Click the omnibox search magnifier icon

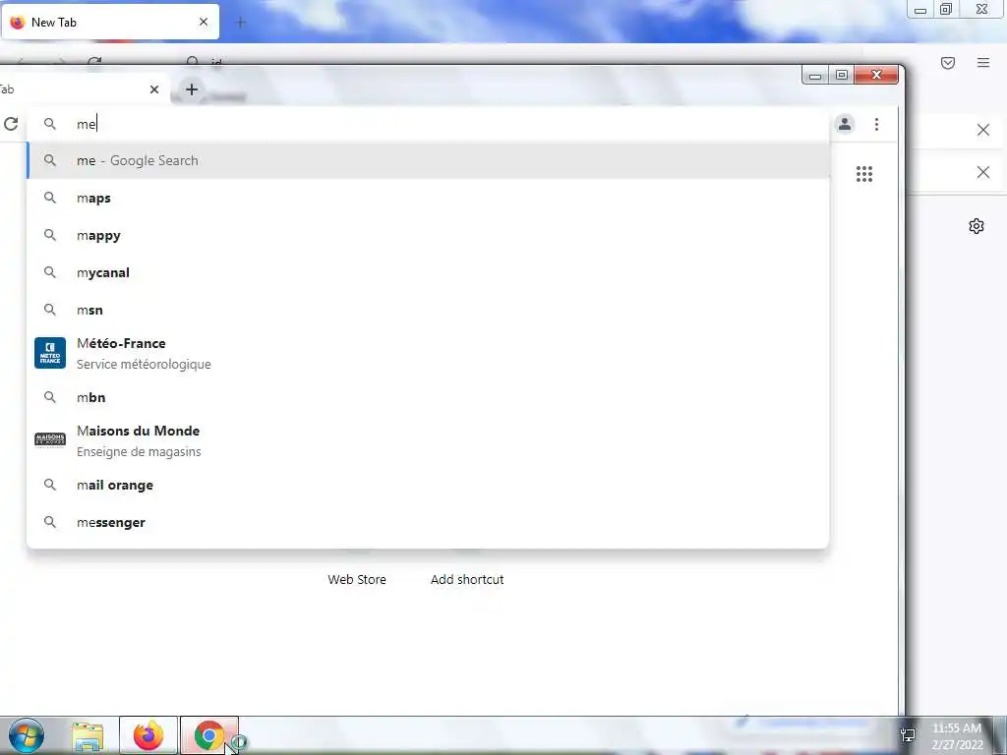click(49, 123)
